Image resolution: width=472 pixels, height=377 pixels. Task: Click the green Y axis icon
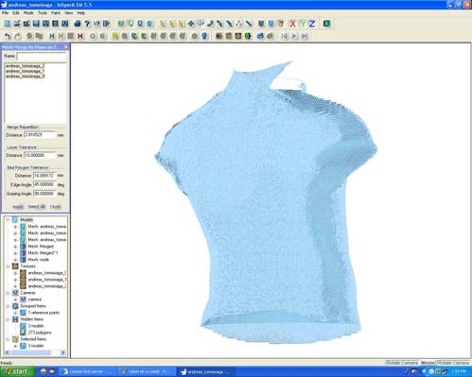point(303,24)
